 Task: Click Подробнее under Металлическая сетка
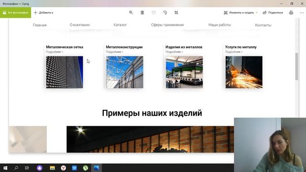point(54,52)
